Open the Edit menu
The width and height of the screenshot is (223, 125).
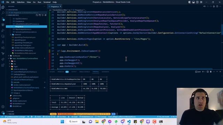pyautogui.click(x=13, y=2)
